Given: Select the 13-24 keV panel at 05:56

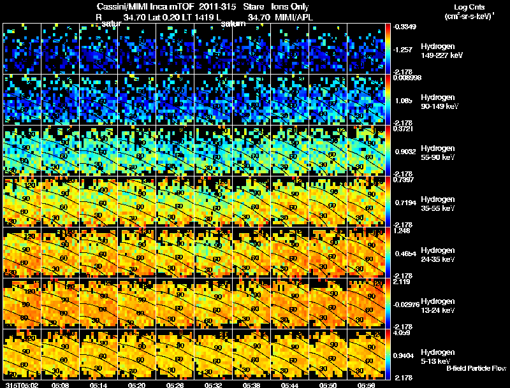Looking at the screenshot, I should (x=366, y=303).
